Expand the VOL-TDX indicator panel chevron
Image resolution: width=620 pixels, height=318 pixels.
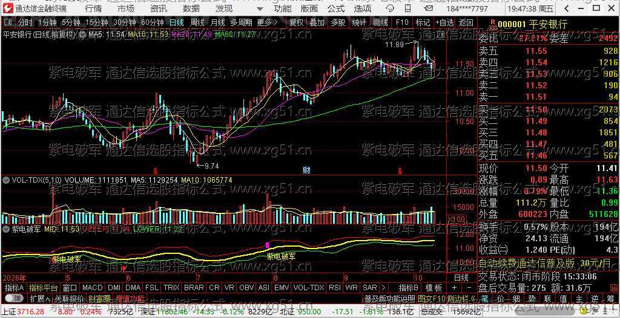click(x=6, y=180)
